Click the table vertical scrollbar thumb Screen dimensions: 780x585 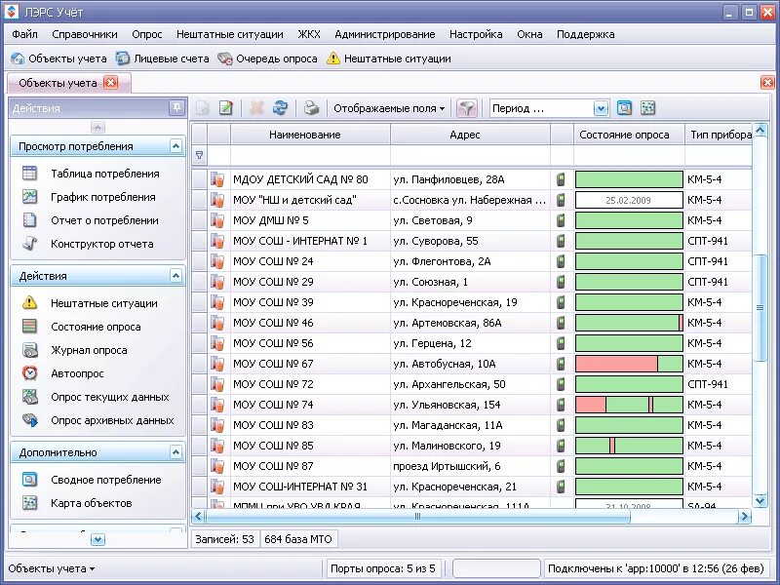click(x=760, y=307)
